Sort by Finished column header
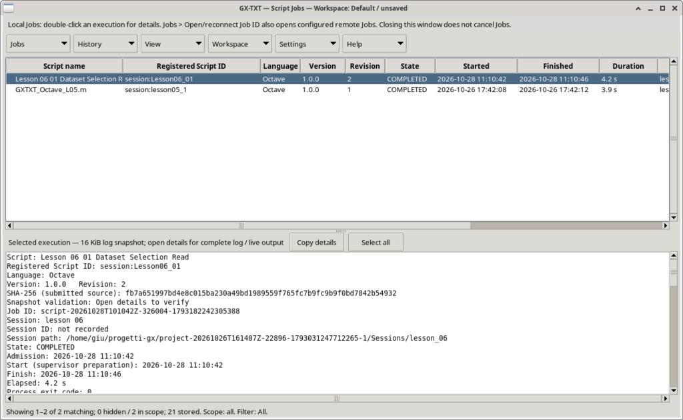The image size is (683, 420). [558, 66]
